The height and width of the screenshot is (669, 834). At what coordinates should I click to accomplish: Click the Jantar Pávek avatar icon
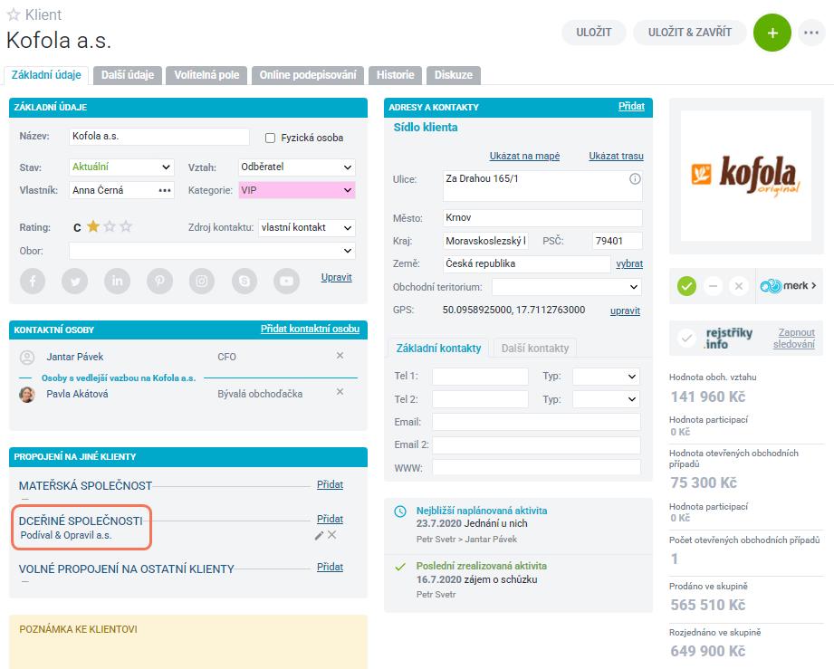click(x=27, y=357)
